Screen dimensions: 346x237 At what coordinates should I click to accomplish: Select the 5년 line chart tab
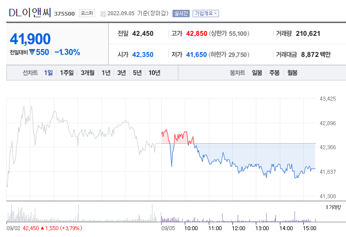[x=137, y=73]
